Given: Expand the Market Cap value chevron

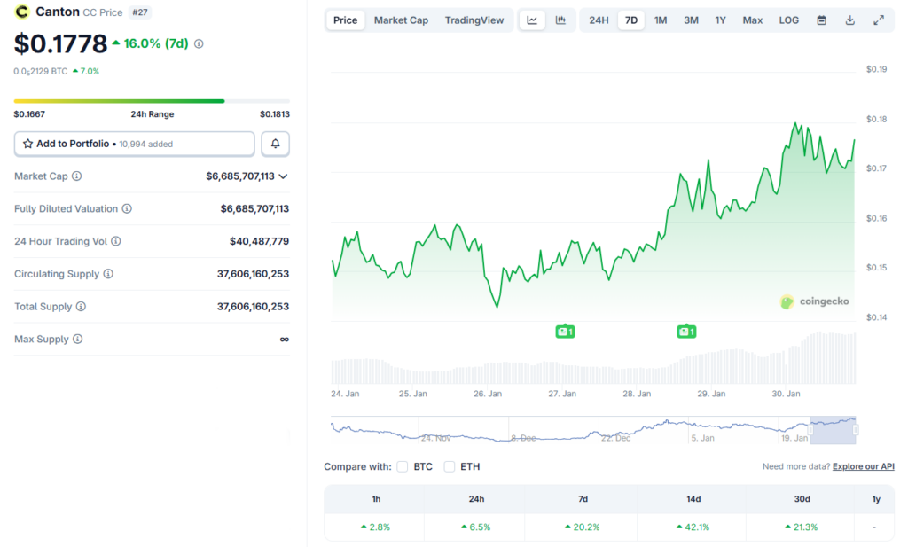Looking at the screenshot, I should [283, 176].
